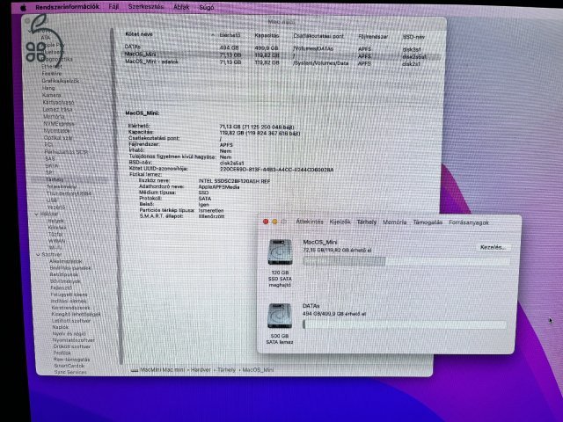The height and width of the screenshot is (422, 563).
Task: Select PCI in the sidebar
Action: pos(48,144)
